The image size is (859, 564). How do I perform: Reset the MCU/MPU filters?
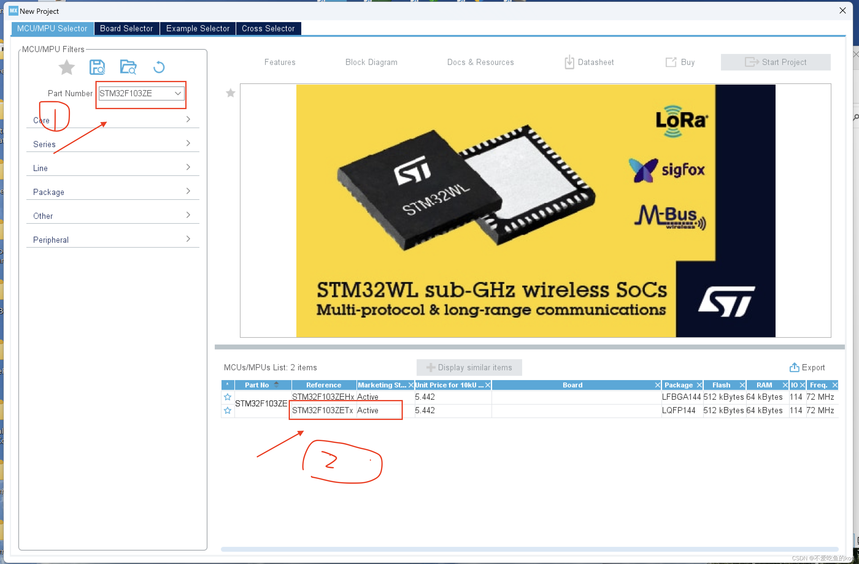[159, 67]
